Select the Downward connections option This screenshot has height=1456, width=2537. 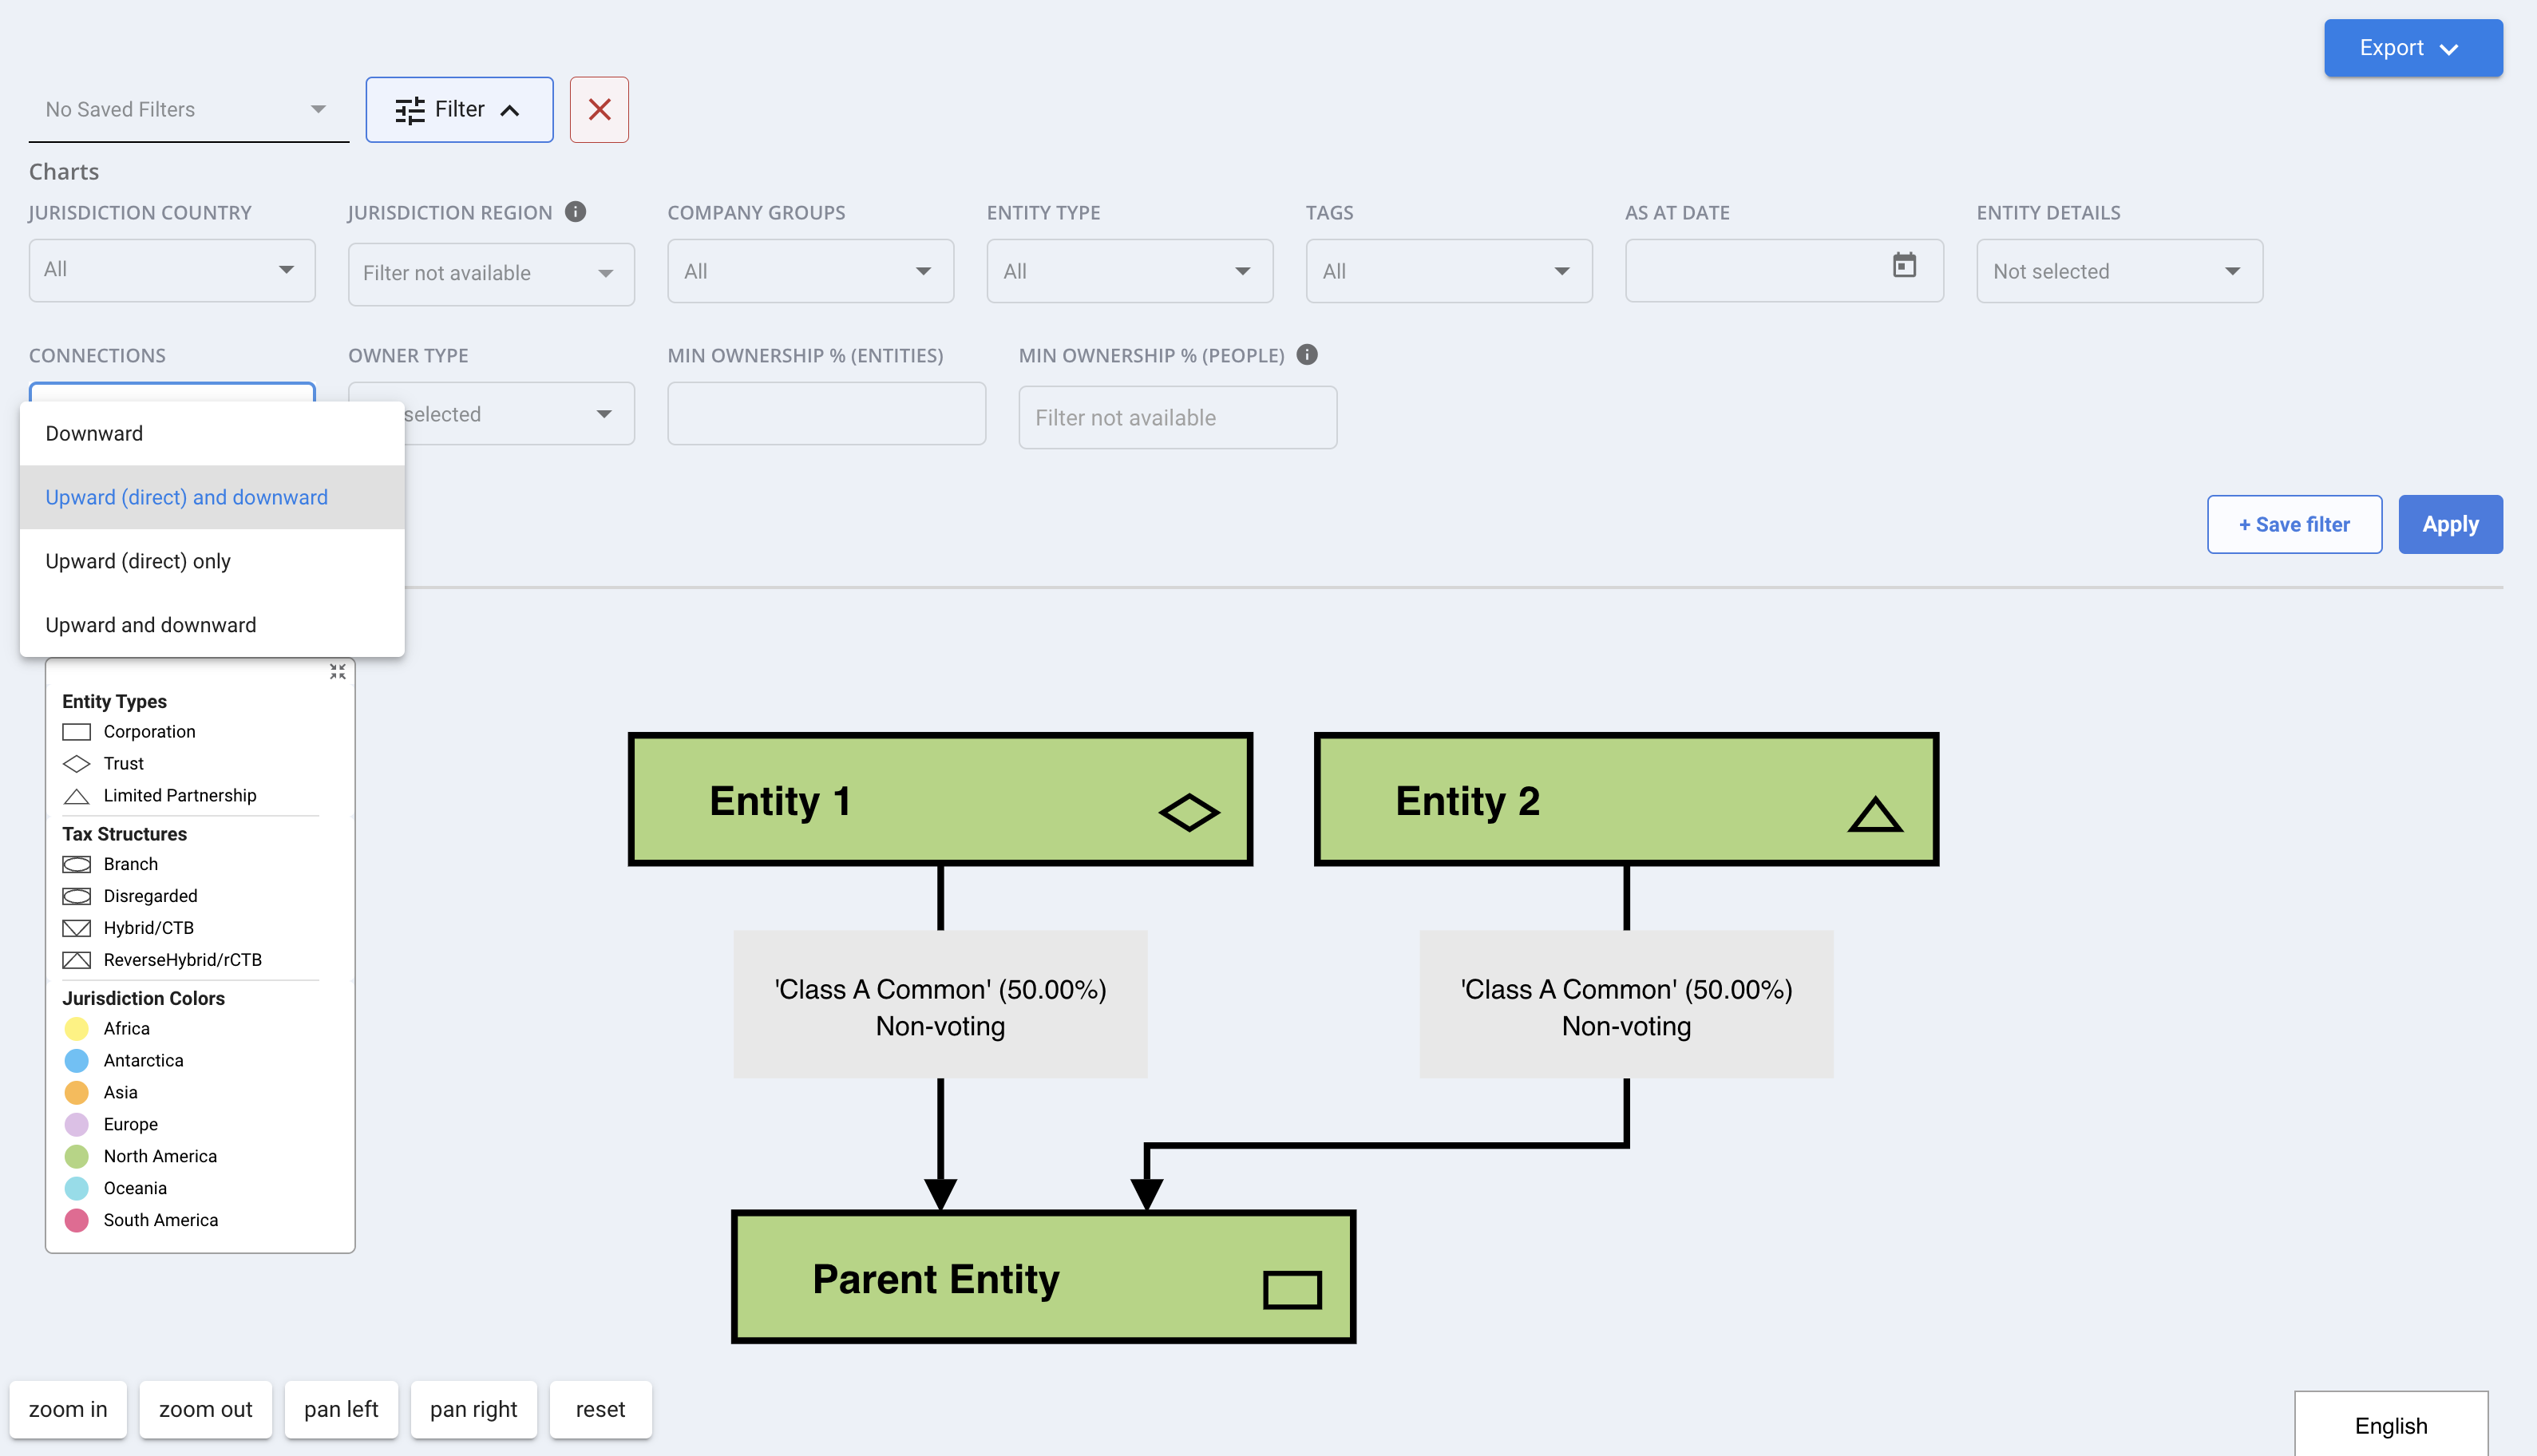coord(94,433)
